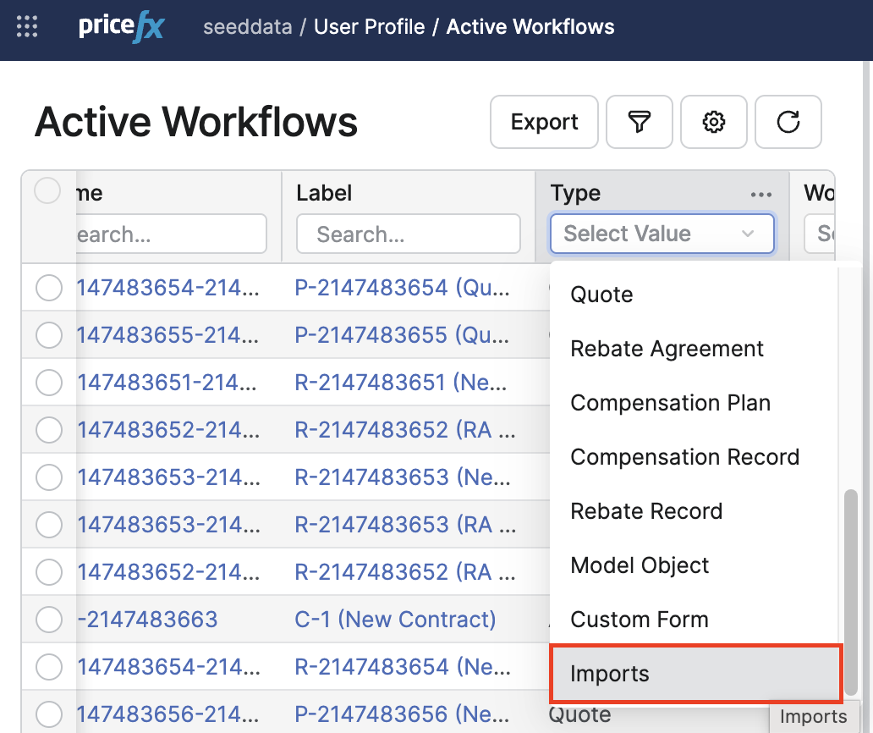Choose Imports in the Type dropdown

610,674
